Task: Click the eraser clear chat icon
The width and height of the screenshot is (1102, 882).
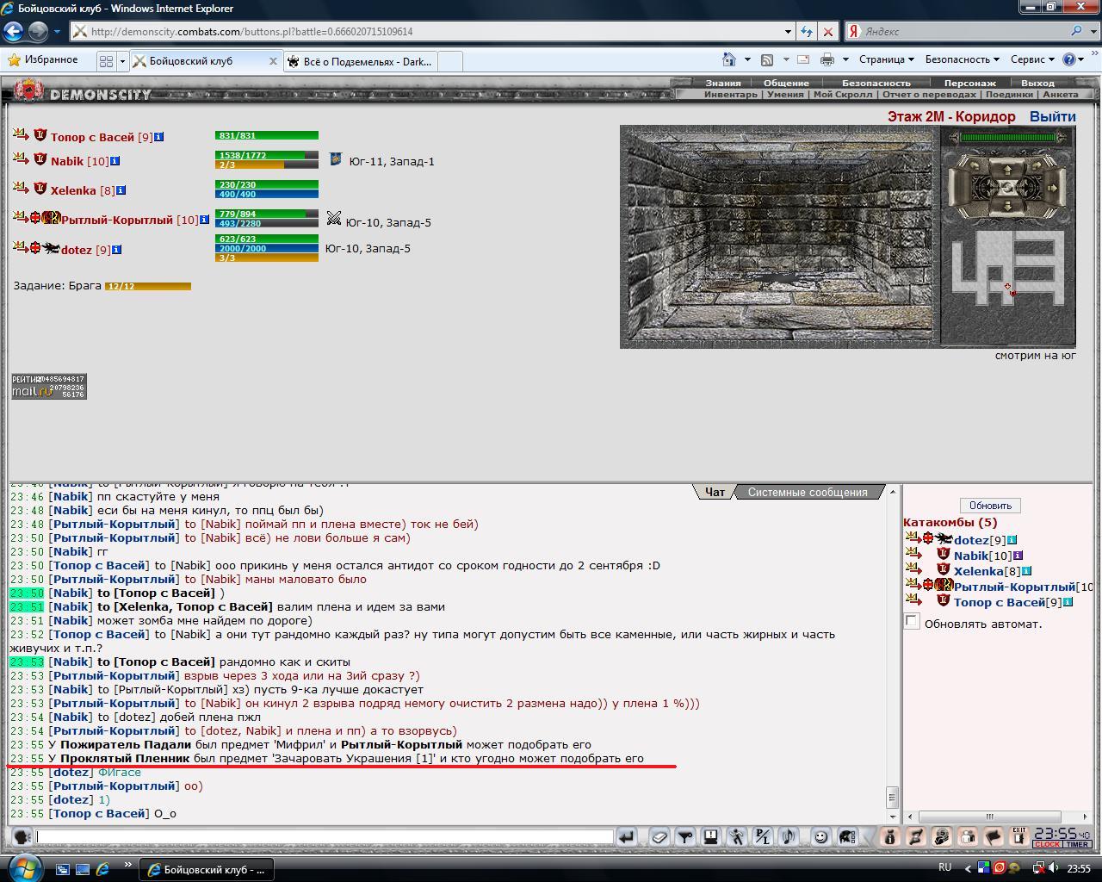Action: pyautogui.click(x=659, y=837)
